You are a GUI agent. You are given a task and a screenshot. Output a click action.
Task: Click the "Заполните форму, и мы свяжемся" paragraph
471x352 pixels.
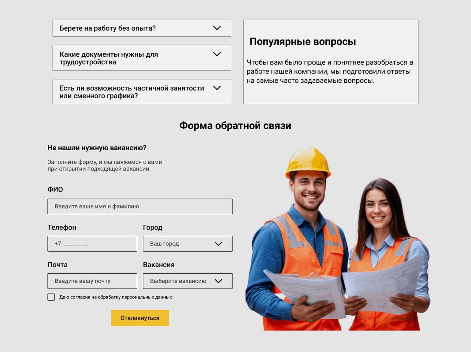105,165
